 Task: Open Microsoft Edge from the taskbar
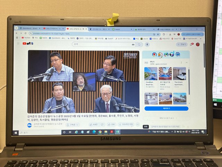(x=94, y=132)
